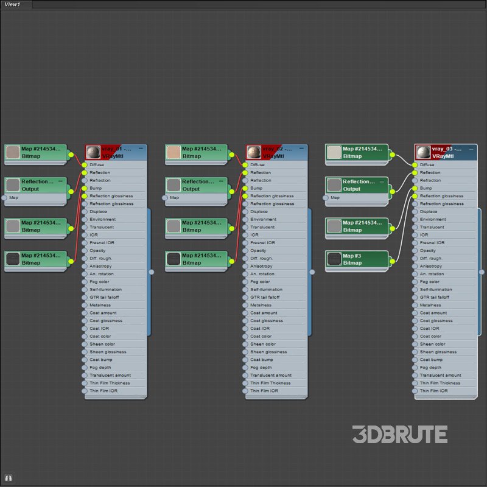This screenshot has height=487, width=487.
Task: Click the Opacity slot label on vray_03
Action: point(428,250)
